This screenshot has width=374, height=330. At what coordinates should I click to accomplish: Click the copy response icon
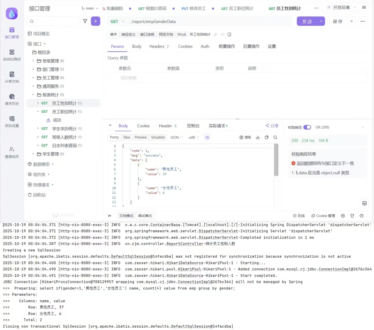point(266,137)
